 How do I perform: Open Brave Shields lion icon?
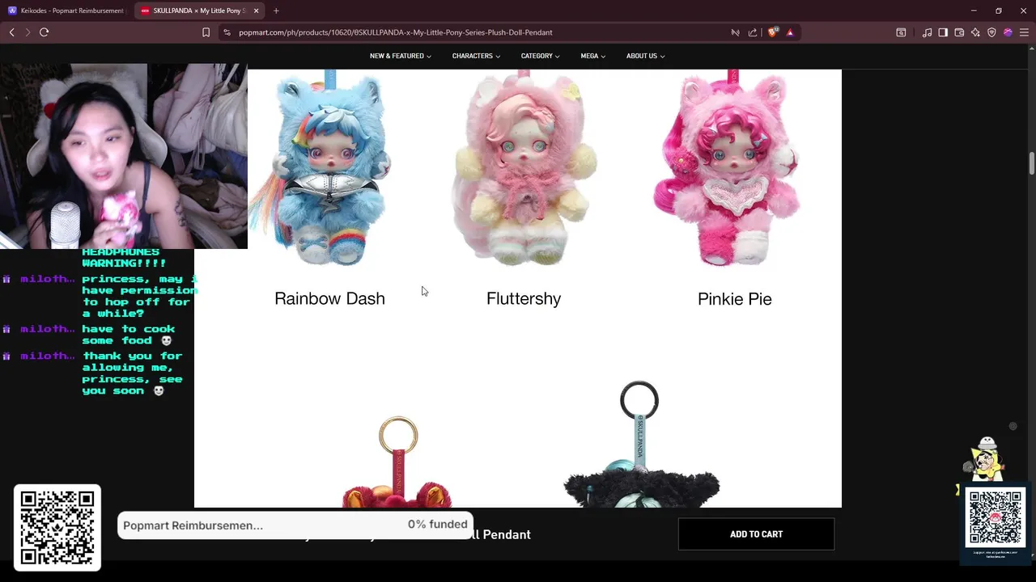(x=772, y=32)
